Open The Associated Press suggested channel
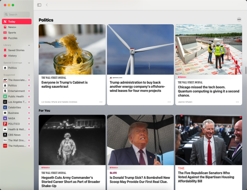 click(x=15, y=80)
